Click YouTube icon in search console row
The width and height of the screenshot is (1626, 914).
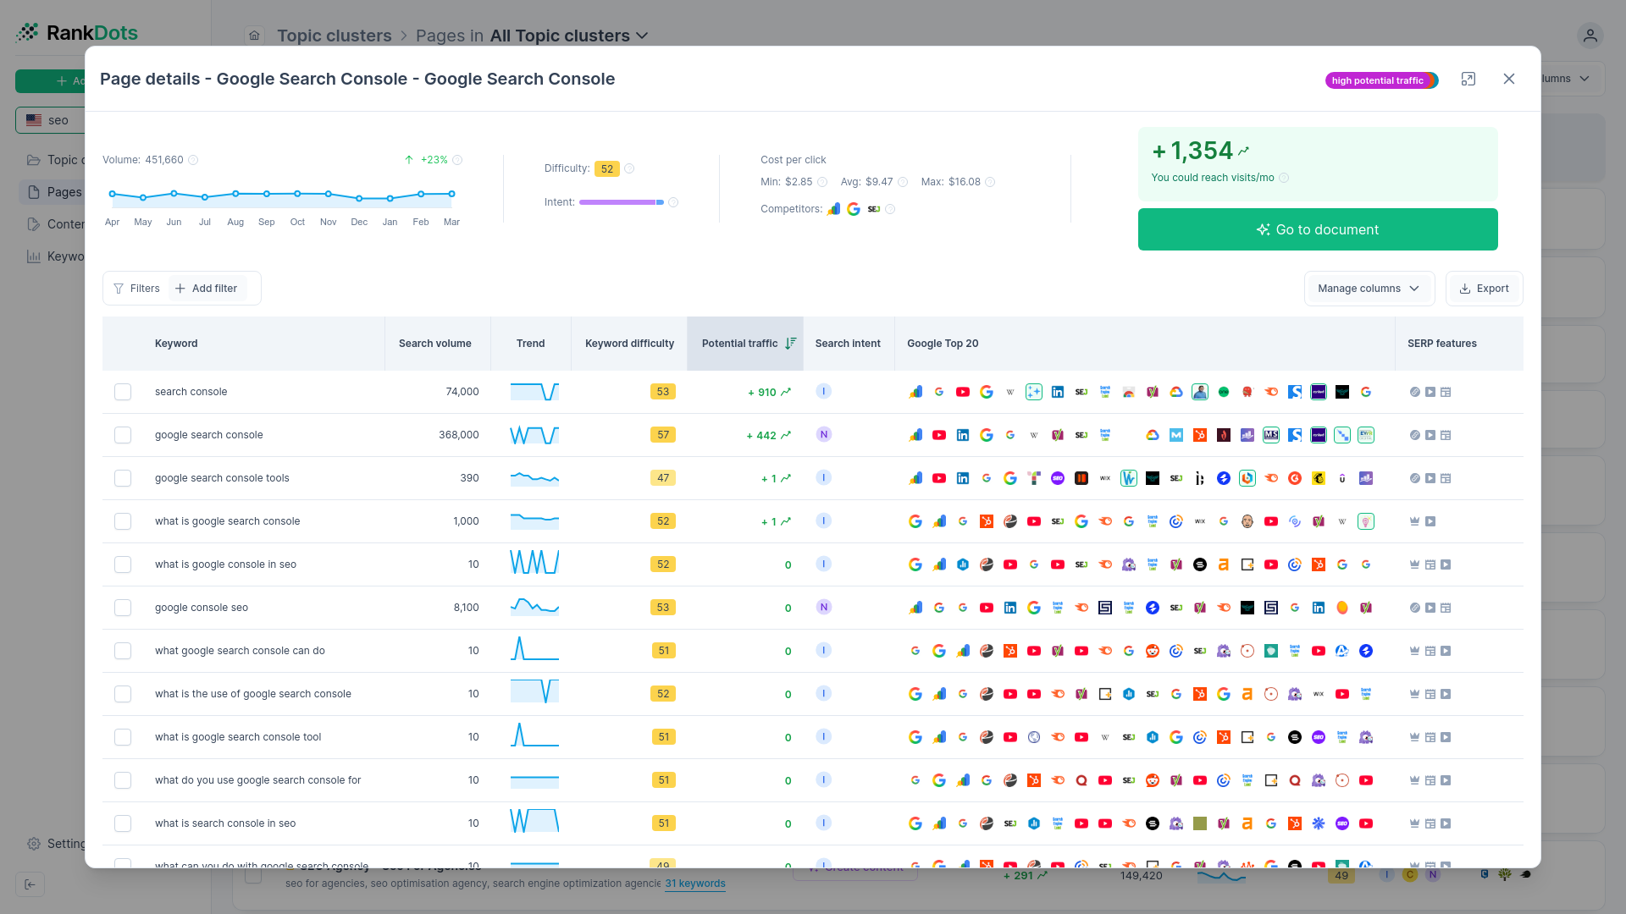[963, 392]
